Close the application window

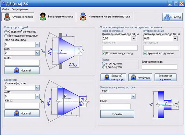(181, 4)
